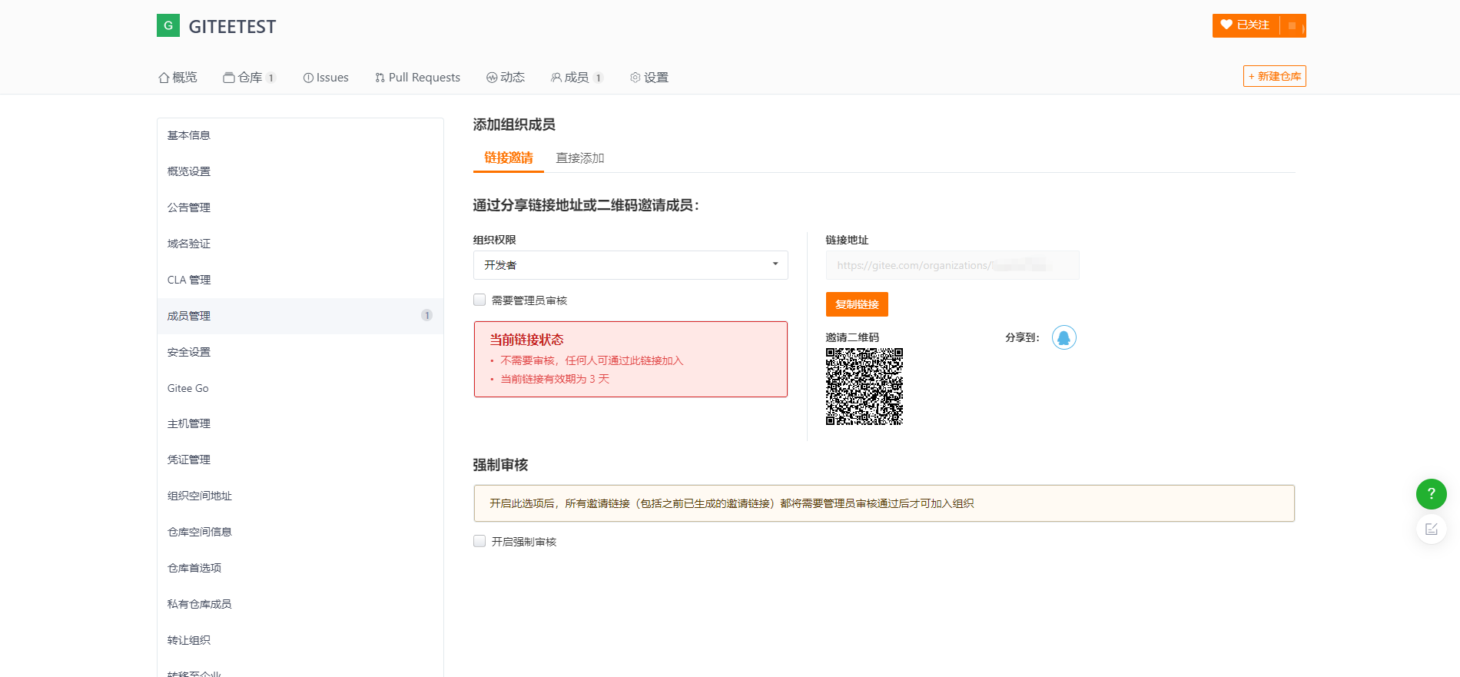The height and width of the screenshot is (677, 1460).
Task: Open the 已关注 follow button
Action: click(x=1246, y=25)
